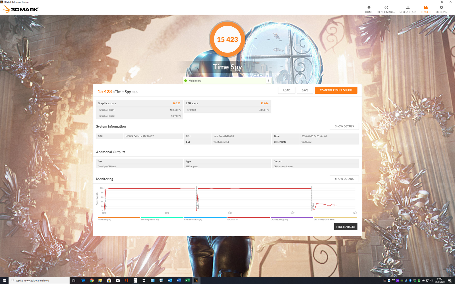
Task: Open the Options gear section
Action: [441, 9]
